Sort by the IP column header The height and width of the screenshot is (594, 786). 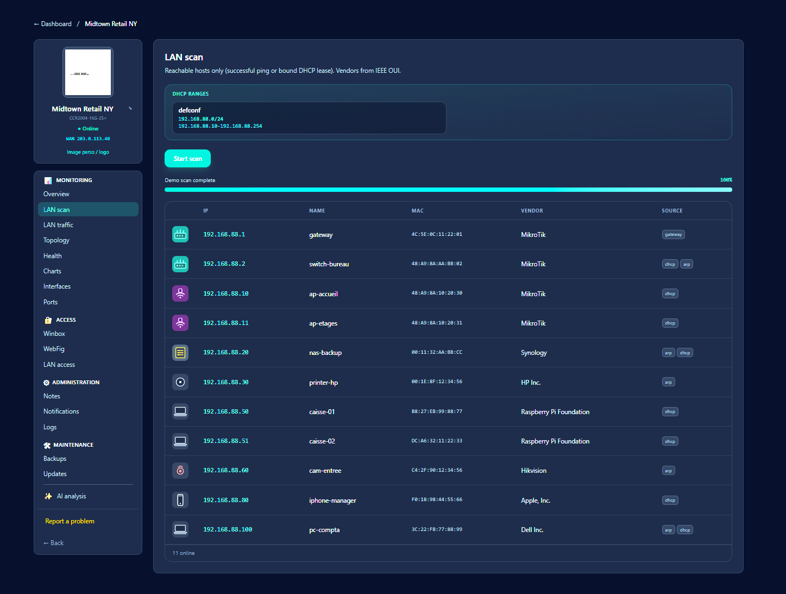206,211
